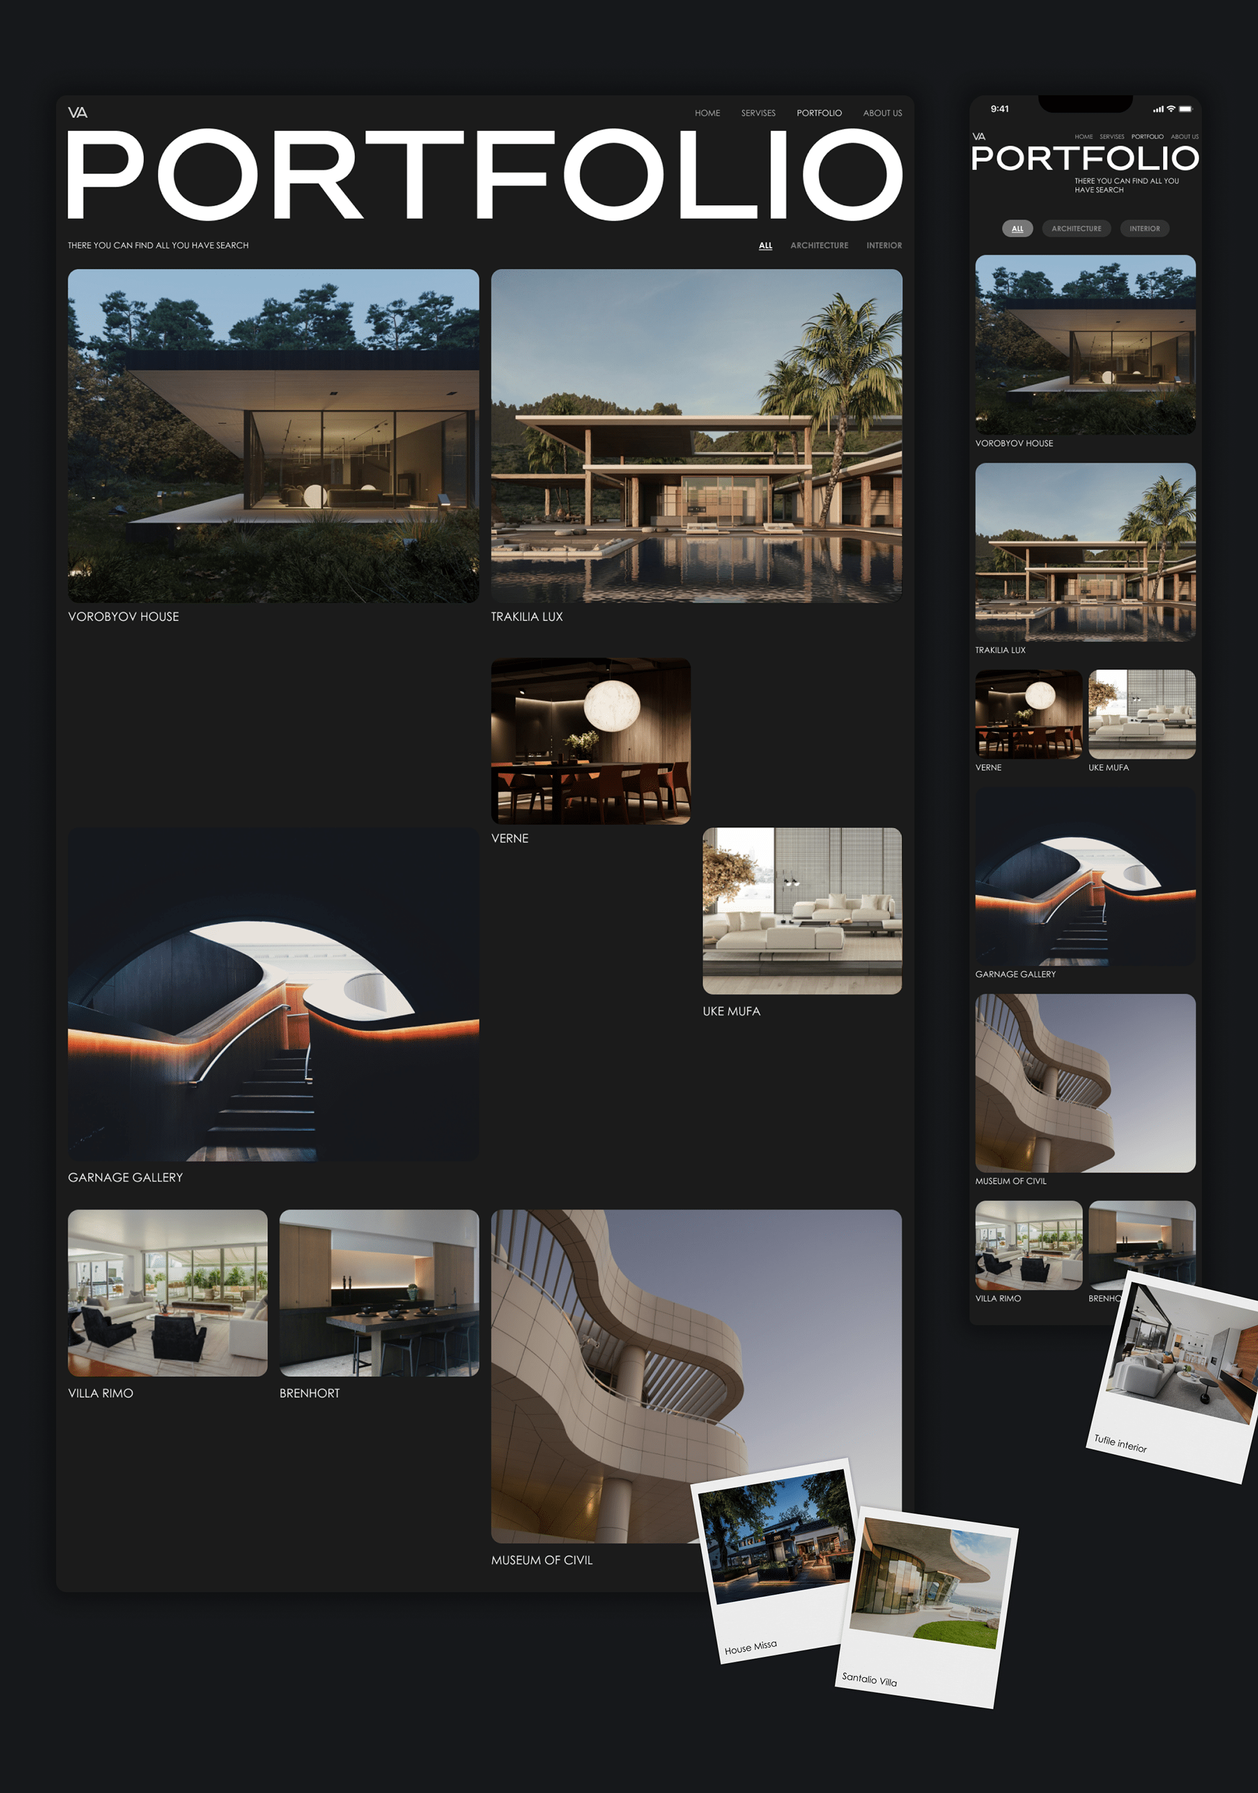Open the Vorobyov House large desktop thumbnail
Viewport: 1258px width, 1793px height.
(273, 435)
